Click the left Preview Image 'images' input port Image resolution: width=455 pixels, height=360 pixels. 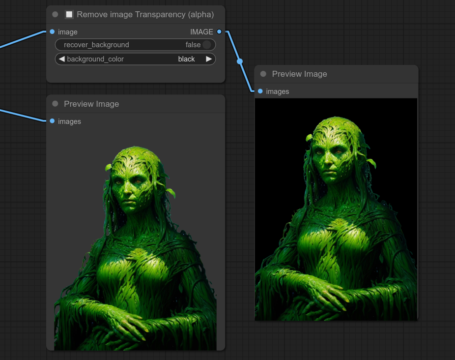pyautogui.click(x=52, y=121)
